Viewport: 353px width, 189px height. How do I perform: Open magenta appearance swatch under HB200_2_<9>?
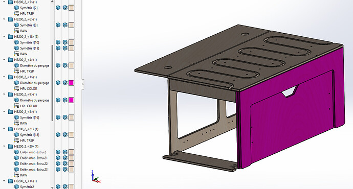click(x=71, y=100)
